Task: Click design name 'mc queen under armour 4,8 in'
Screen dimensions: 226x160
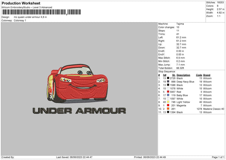Action: [30, 17]
